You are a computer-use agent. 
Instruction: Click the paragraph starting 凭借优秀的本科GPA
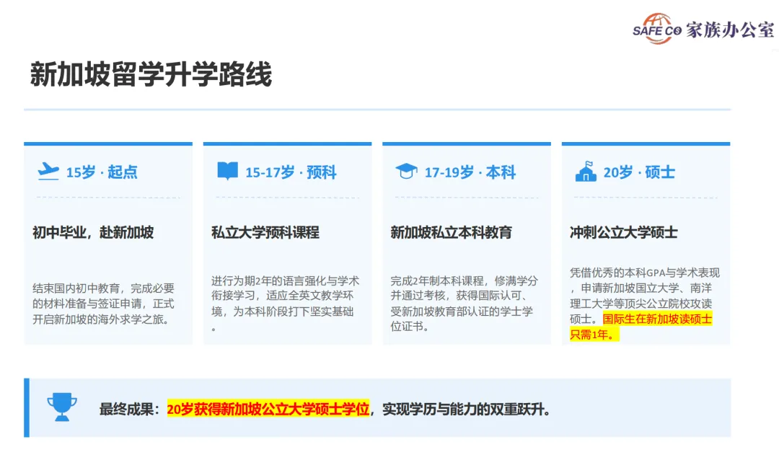tap(645, 303)
